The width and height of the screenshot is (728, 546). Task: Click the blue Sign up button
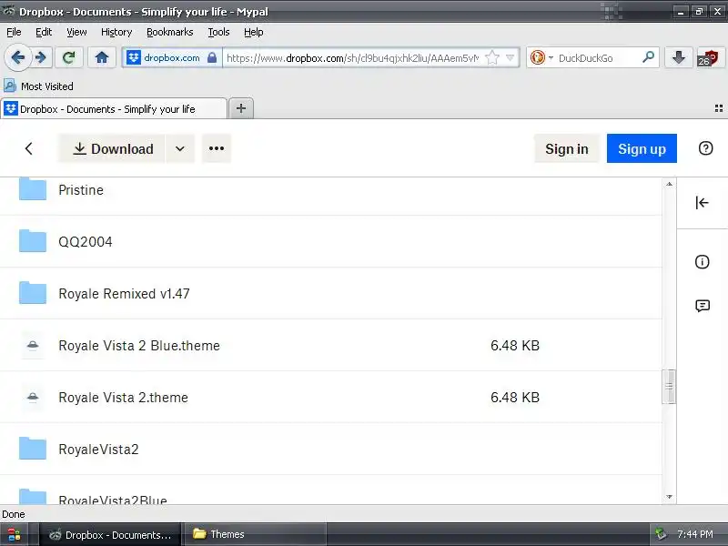click(642, 148)
